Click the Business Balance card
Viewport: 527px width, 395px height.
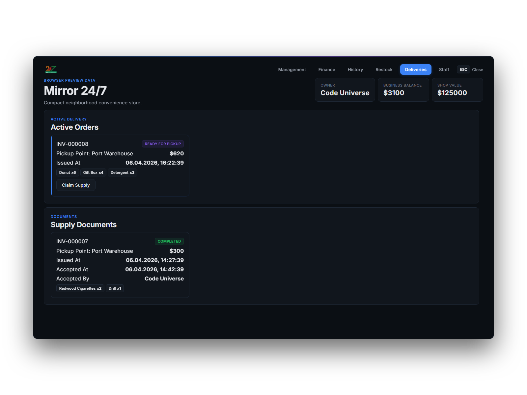coord(403,90)
